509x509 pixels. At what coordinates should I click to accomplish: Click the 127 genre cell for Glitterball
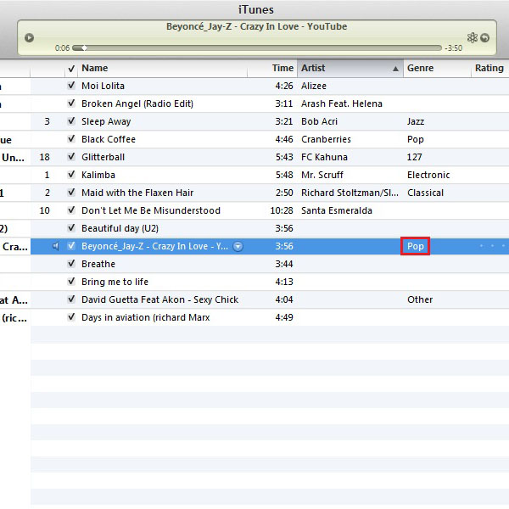pyautogui.click(x=414, y=157)
